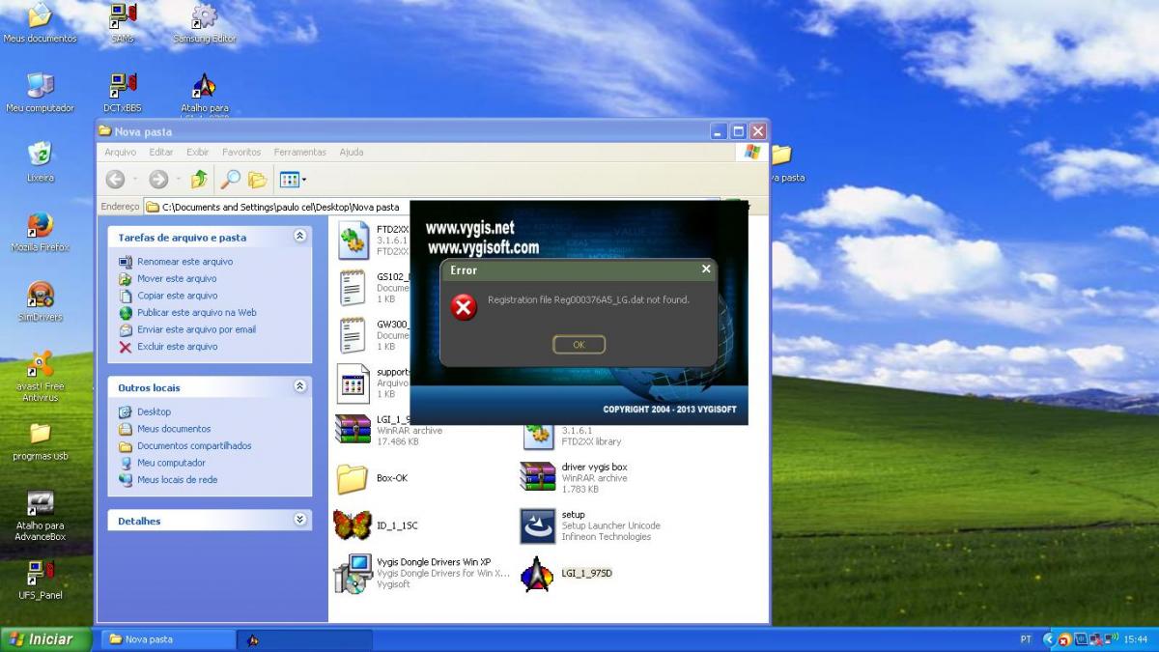Open the Ferramentas menu

coord(300,152)
